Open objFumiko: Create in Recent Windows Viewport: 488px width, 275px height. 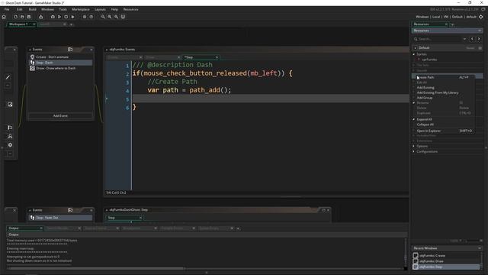pyautogui.click(x=446, y=255)
